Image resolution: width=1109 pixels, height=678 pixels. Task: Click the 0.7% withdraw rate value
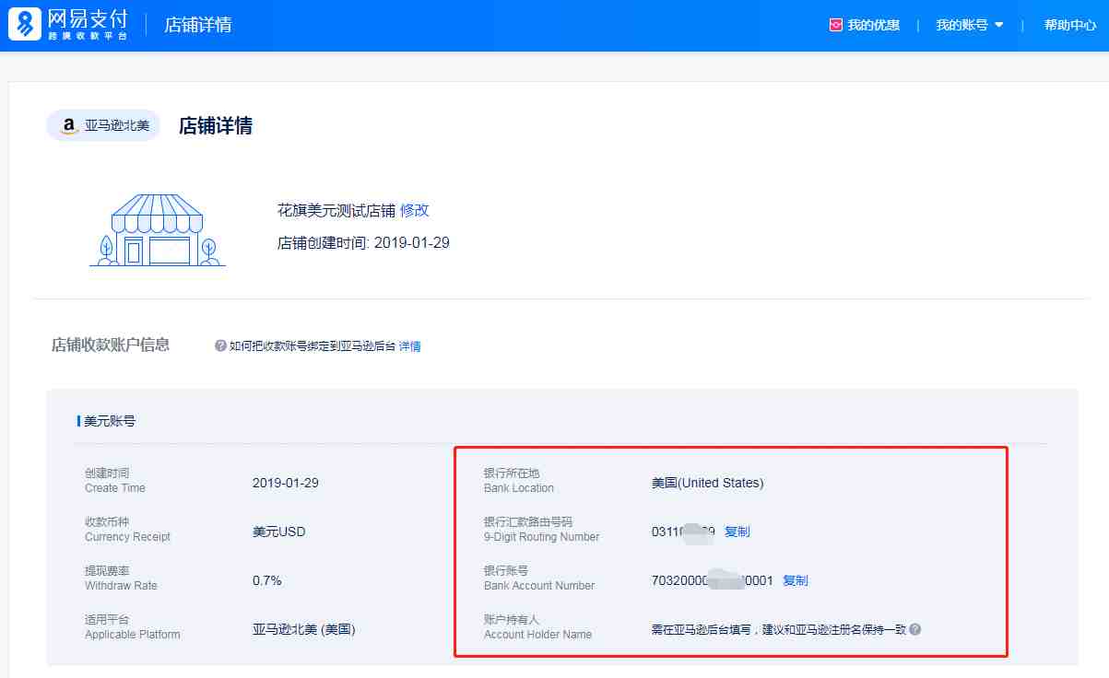coord(267,580)
